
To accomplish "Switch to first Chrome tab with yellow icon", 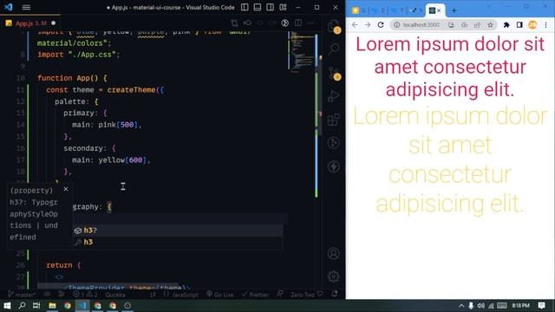I will 358,10.
